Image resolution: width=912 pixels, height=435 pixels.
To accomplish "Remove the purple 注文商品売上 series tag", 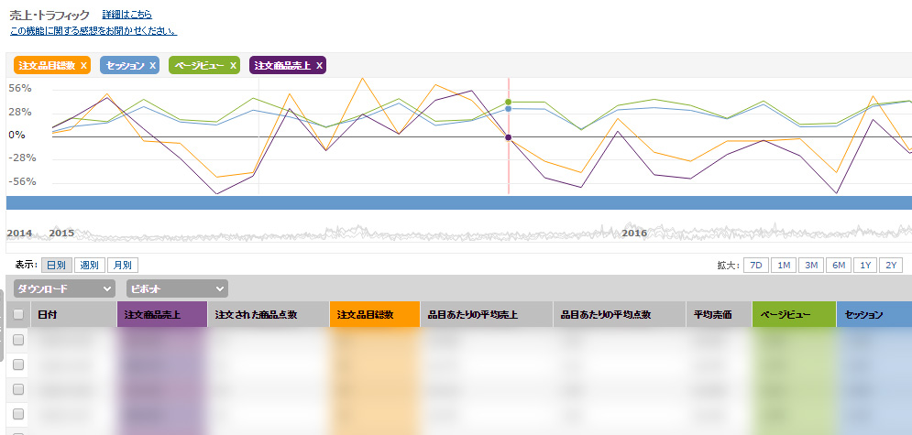I will pyautogui.click(x=318, y=66).
